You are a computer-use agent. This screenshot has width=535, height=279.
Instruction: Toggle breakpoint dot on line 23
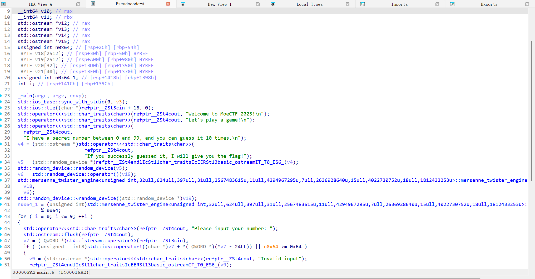1,96
